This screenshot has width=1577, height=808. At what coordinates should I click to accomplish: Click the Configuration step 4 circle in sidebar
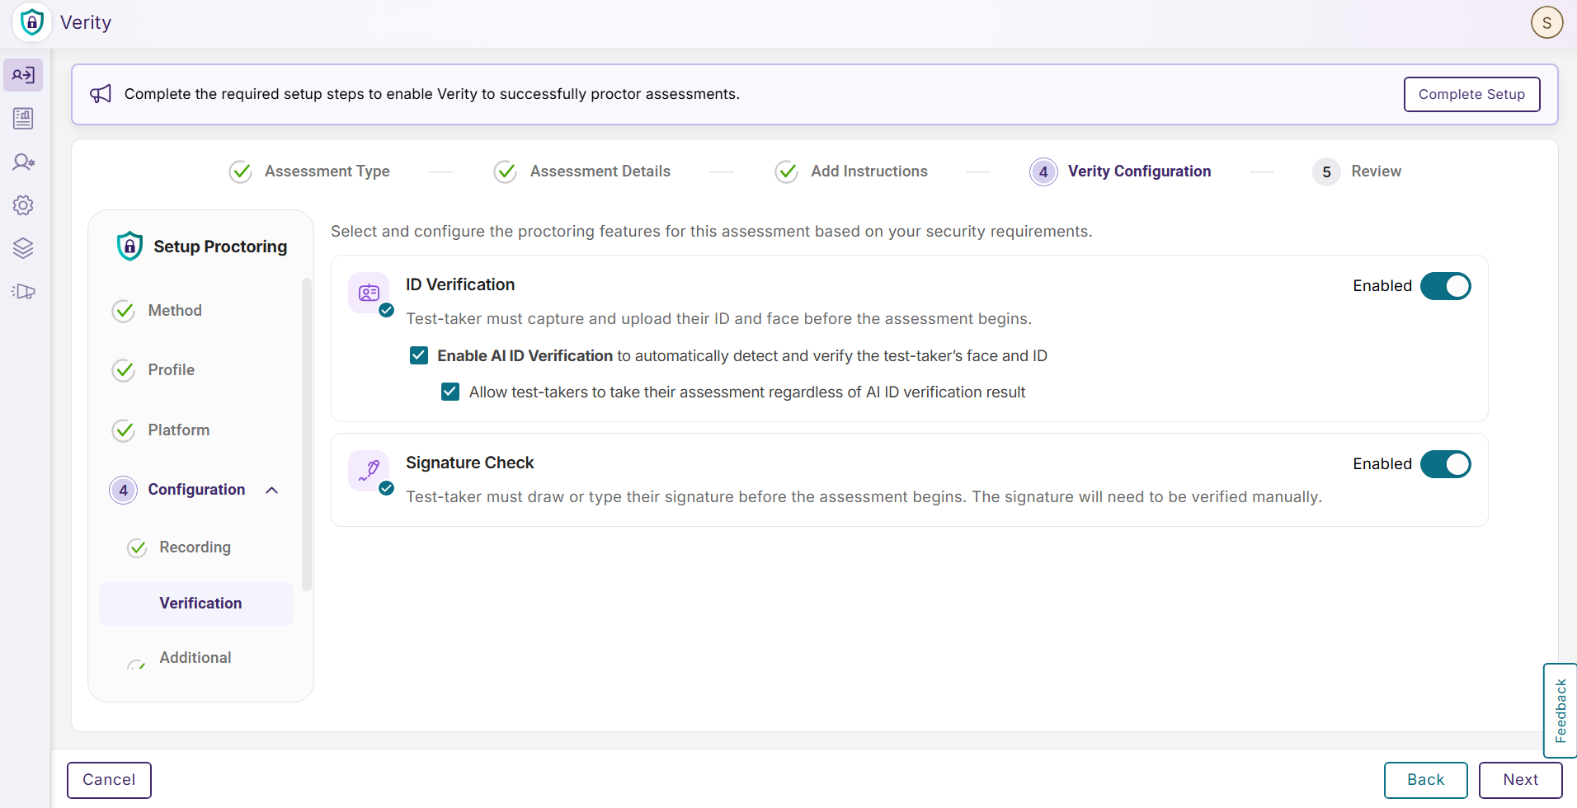coord(124,490)
